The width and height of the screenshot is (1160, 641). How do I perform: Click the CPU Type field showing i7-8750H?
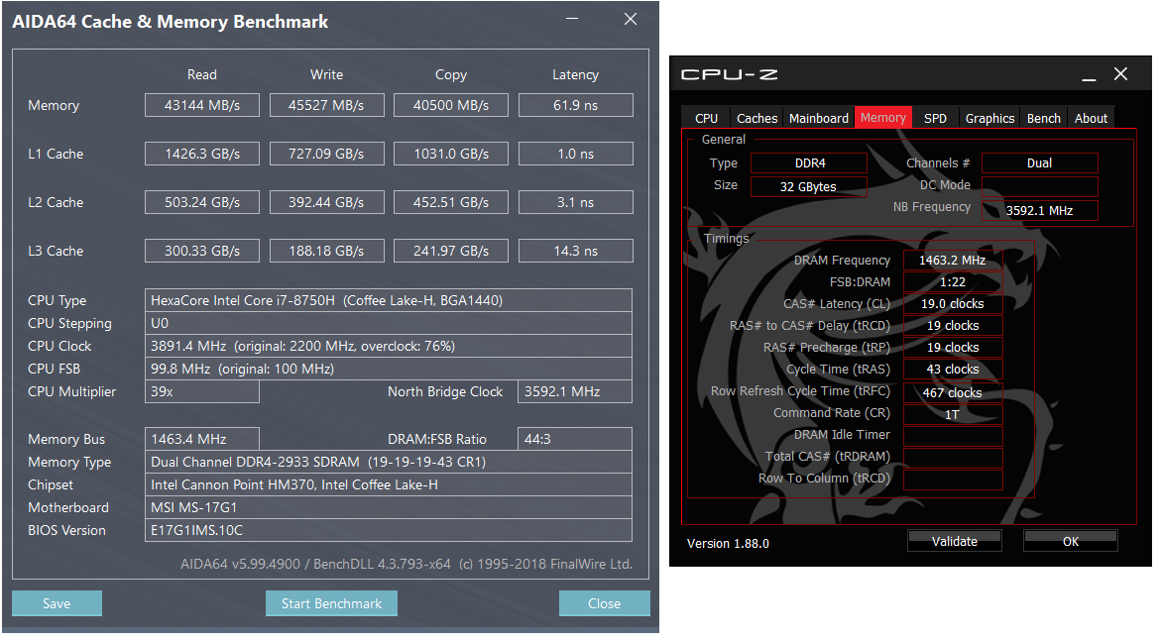click(x=389, y=300)
